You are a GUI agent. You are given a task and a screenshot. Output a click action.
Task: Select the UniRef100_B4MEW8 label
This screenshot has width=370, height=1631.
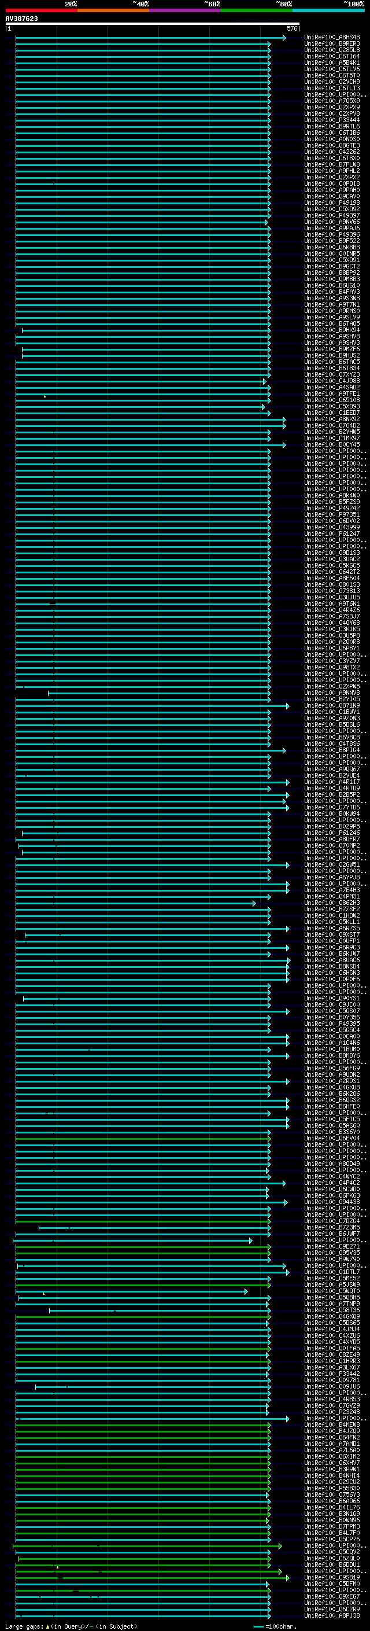(332, 1424)
